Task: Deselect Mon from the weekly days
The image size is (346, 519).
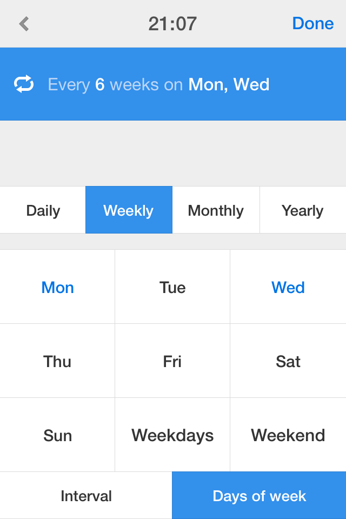Action: coord(57,287)
